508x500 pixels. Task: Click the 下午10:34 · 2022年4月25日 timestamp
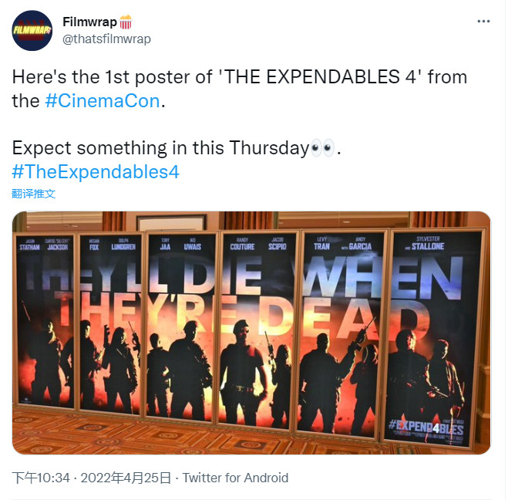[x=92, y=478]
